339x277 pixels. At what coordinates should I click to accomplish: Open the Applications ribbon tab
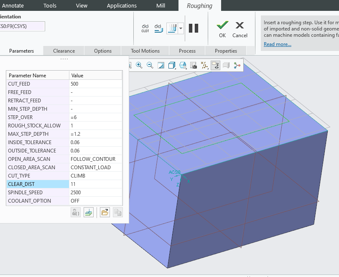[x=122, y=5]
